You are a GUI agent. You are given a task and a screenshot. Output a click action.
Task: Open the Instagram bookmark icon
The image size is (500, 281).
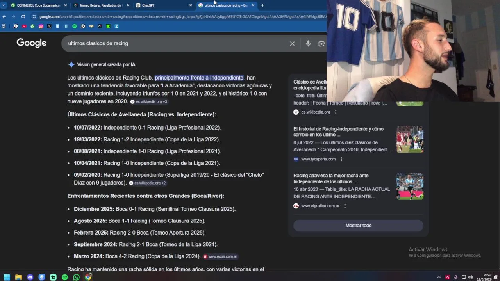41,26
